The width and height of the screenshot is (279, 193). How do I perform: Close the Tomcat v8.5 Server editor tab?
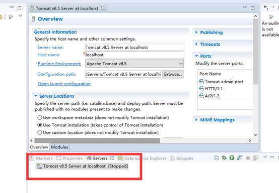point(103,8)
